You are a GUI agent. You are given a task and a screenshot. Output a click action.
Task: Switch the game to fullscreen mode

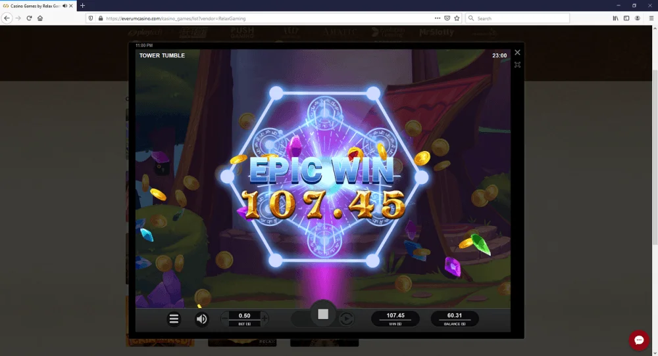(x=517, y=64)
